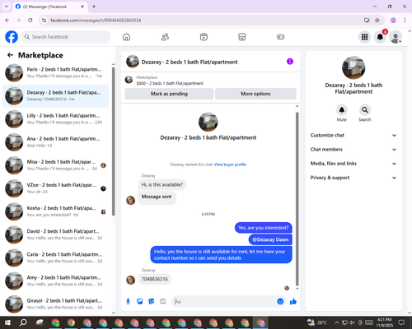
Task: Open the Lilly conversation
Action: point(55,119)
